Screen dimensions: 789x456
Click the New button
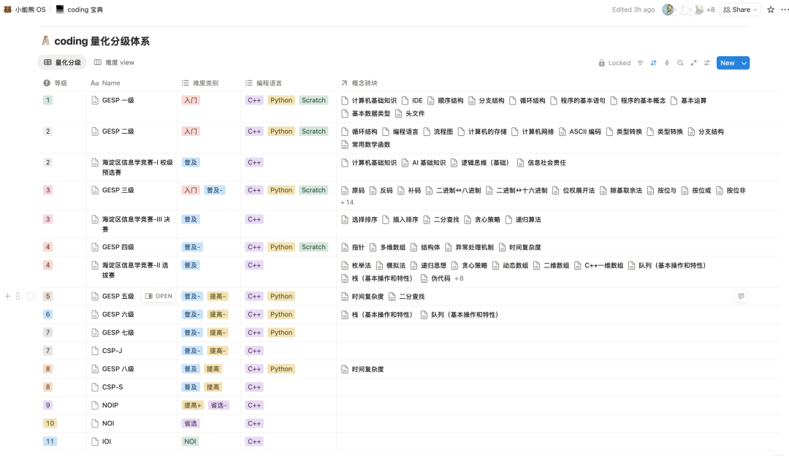click(x=728, y=63)
